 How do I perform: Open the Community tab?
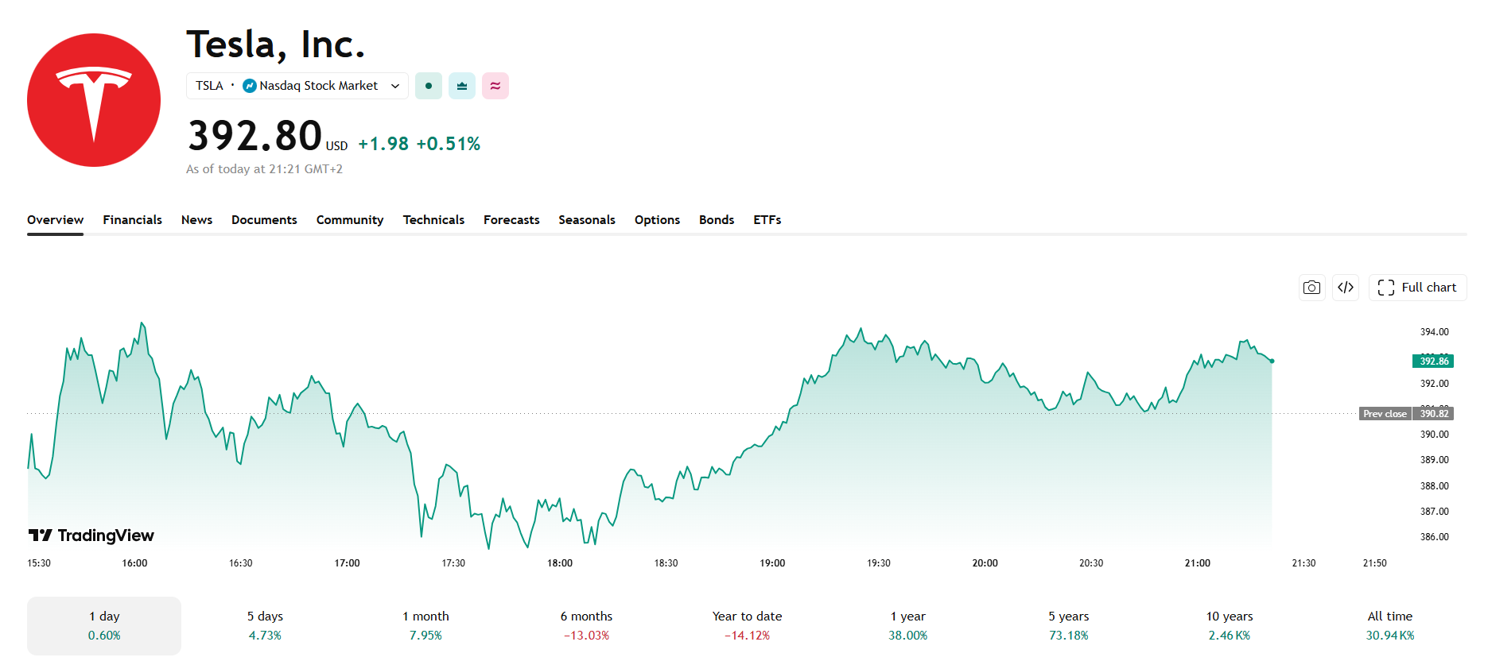coord(350,220)
